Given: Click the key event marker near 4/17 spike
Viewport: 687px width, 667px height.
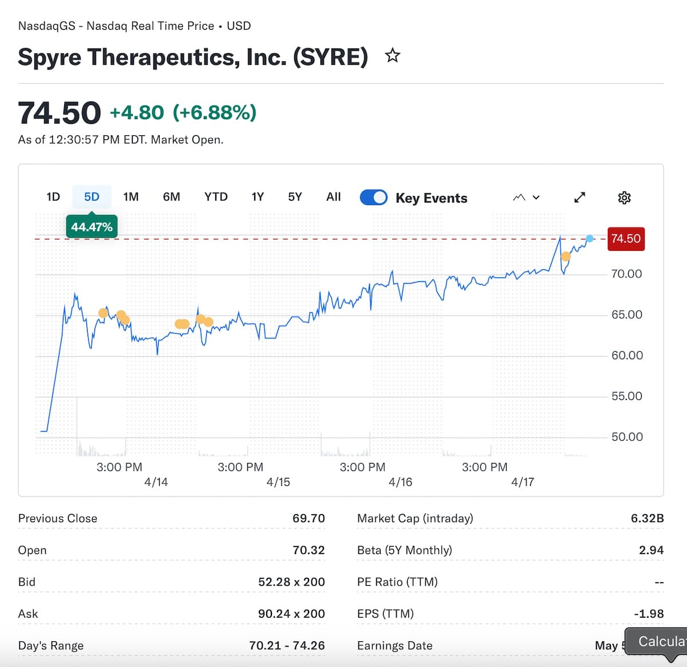Looking at the screenshot, I should 566,256.
